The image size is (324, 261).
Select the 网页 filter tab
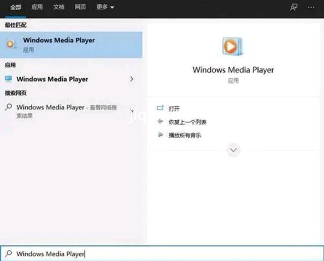(80, 7)
